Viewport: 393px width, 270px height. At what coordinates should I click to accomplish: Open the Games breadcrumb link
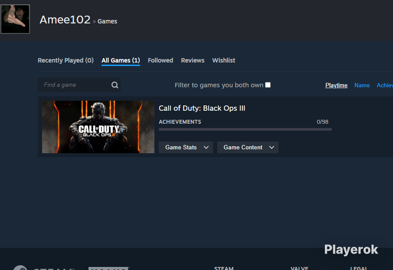107,21
